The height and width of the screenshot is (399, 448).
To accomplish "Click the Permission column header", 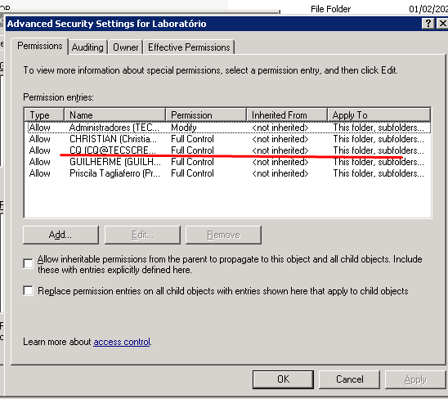I will point(206,115).
